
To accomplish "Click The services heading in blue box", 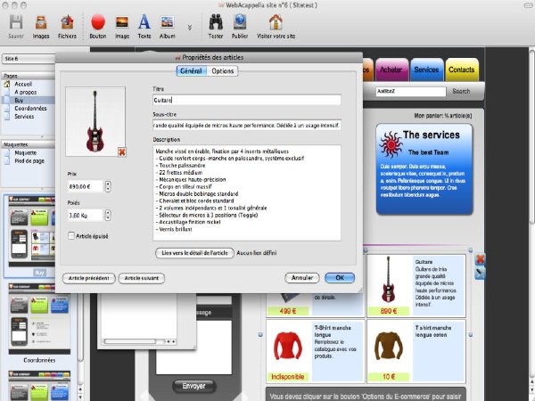I will 432,135.
